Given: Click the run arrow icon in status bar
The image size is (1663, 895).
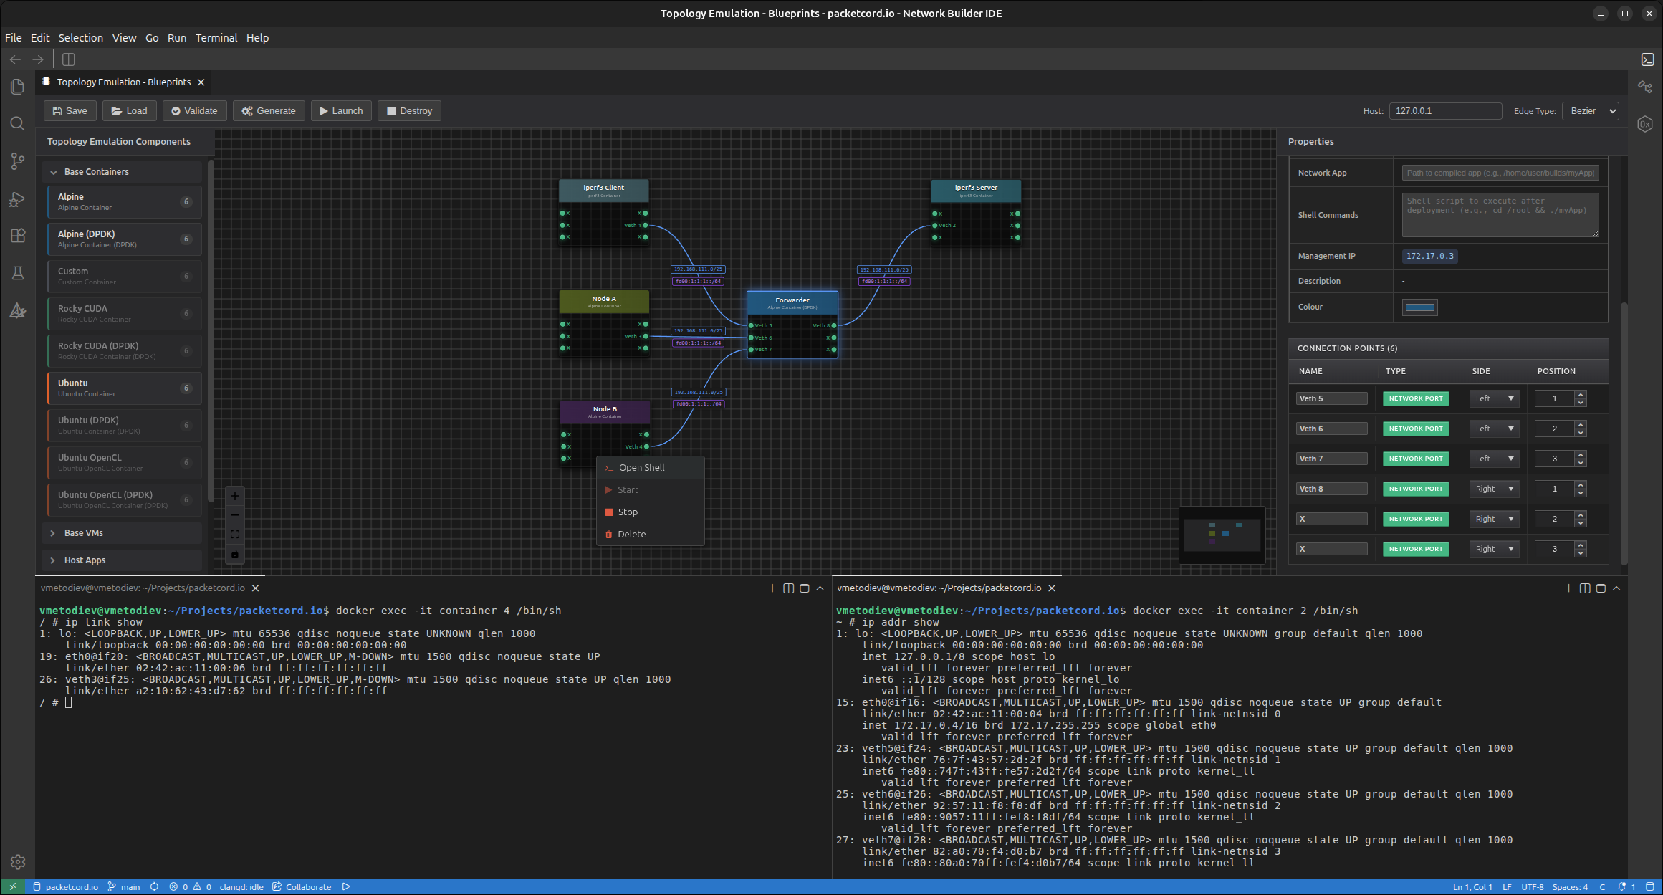Looking at the screenshot, I should pyautogui.click(x=346, y=886).
